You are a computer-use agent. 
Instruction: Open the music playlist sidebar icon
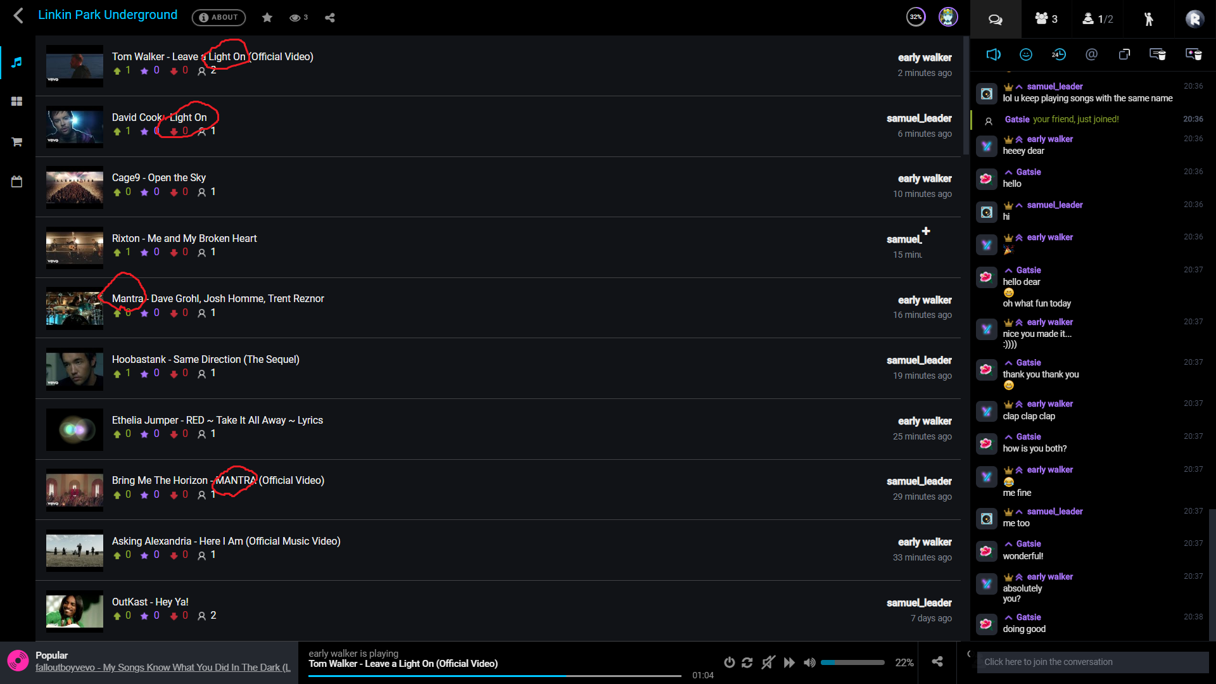coord(17,62)
